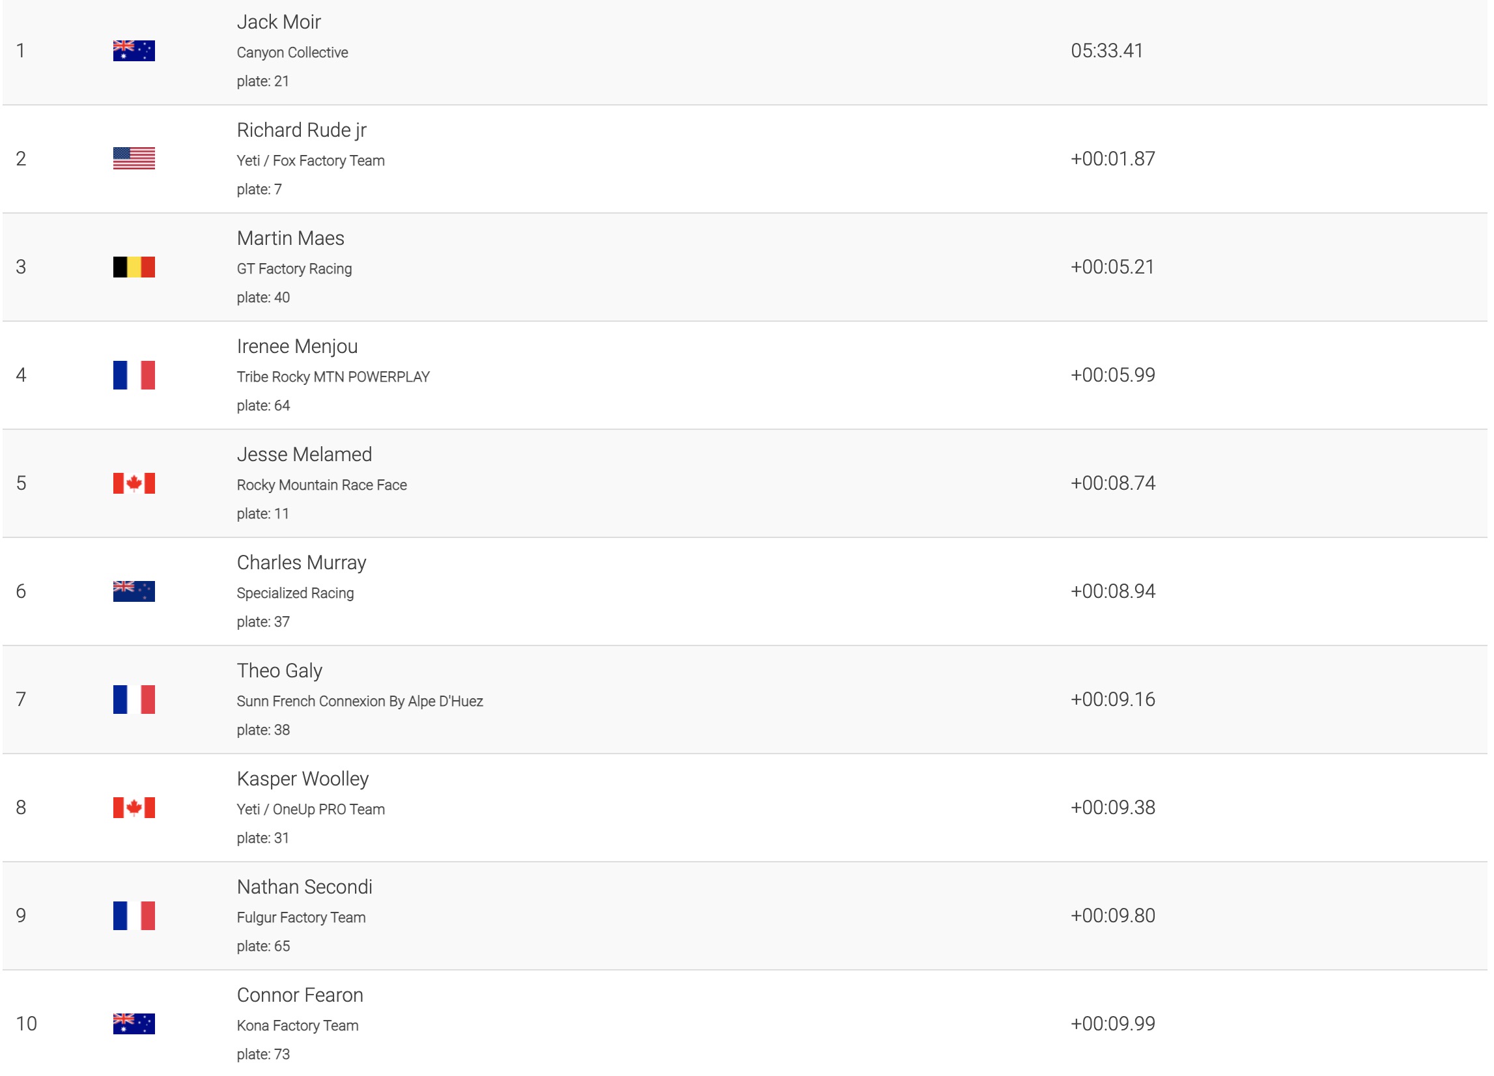
Task: Click the Jesse Melamed name
Action: click(x=303, y=454)
